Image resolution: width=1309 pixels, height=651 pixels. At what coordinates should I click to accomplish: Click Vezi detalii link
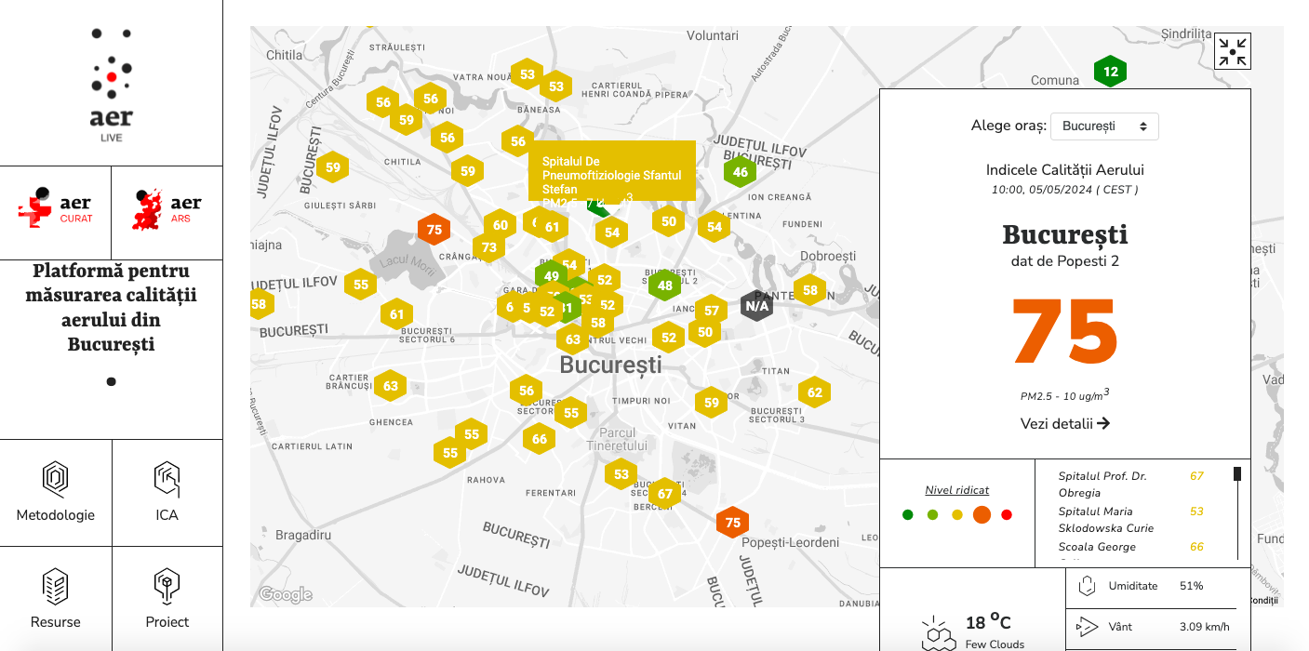[1065, 423]
